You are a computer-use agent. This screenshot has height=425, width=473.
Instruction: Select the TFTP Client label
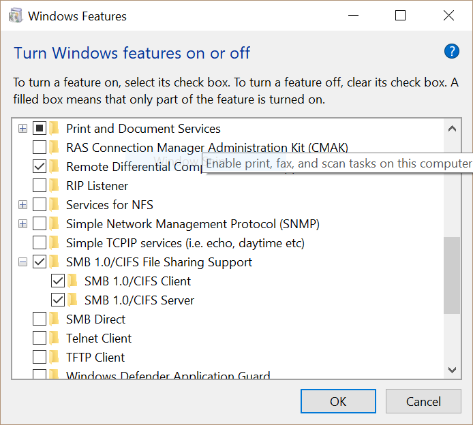pos(95,357)
